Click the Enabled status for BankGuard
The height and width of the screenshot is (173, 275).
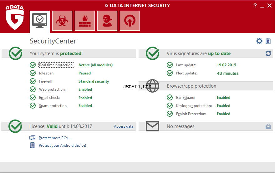223,98
